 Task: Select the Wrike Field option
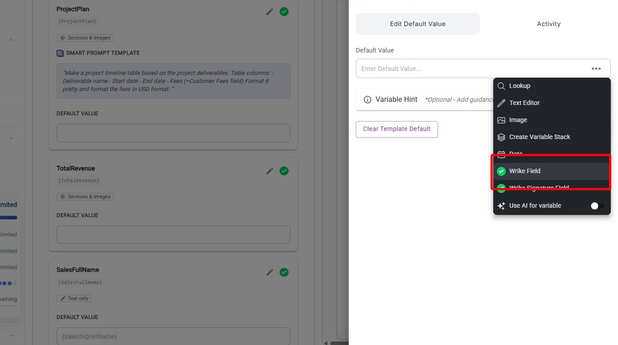click(x=525, y=171)
